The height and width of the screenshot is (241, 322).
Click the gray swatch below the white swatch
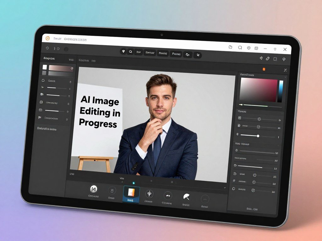pyautogui.click(x=44, y=73)
